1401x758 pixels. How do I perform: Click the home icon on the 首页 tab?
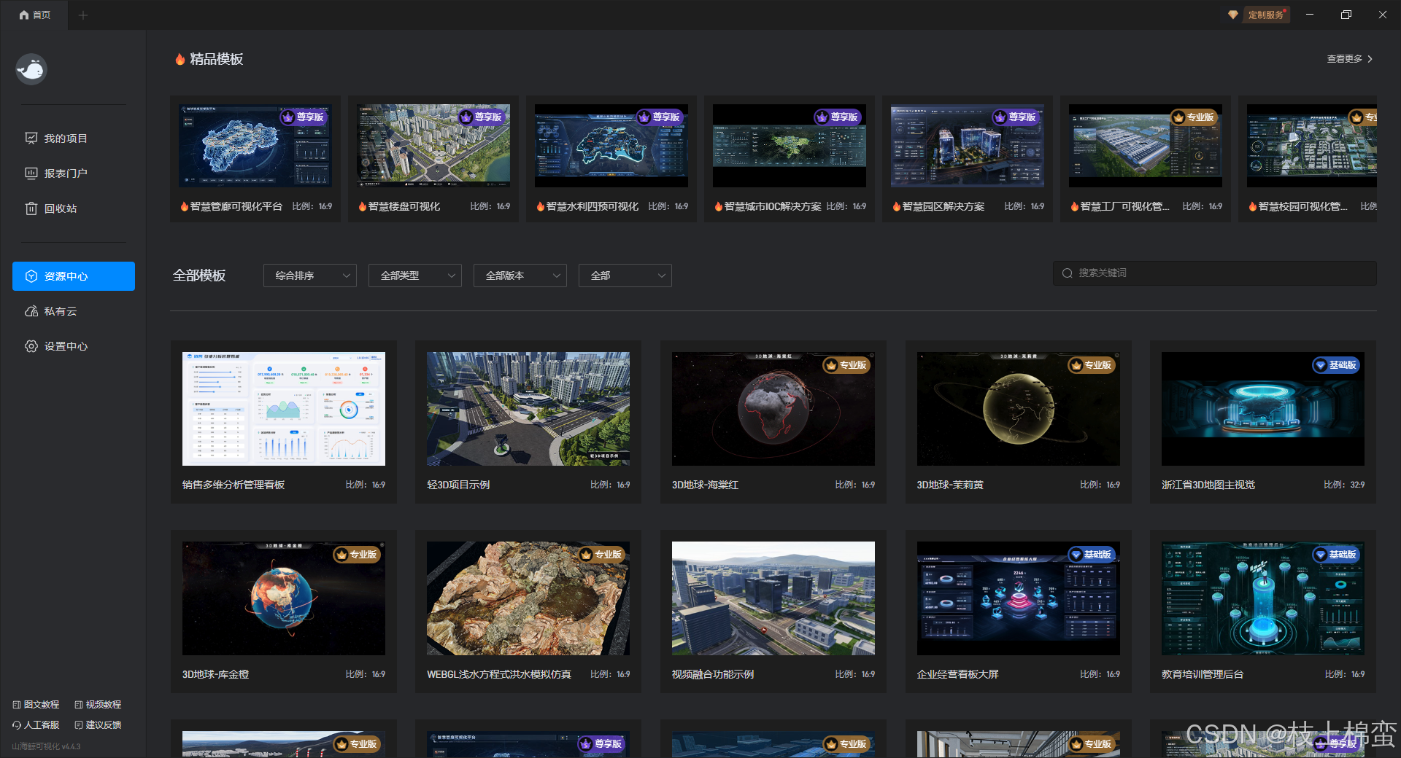pyautogui.click(x=24, y=15)
